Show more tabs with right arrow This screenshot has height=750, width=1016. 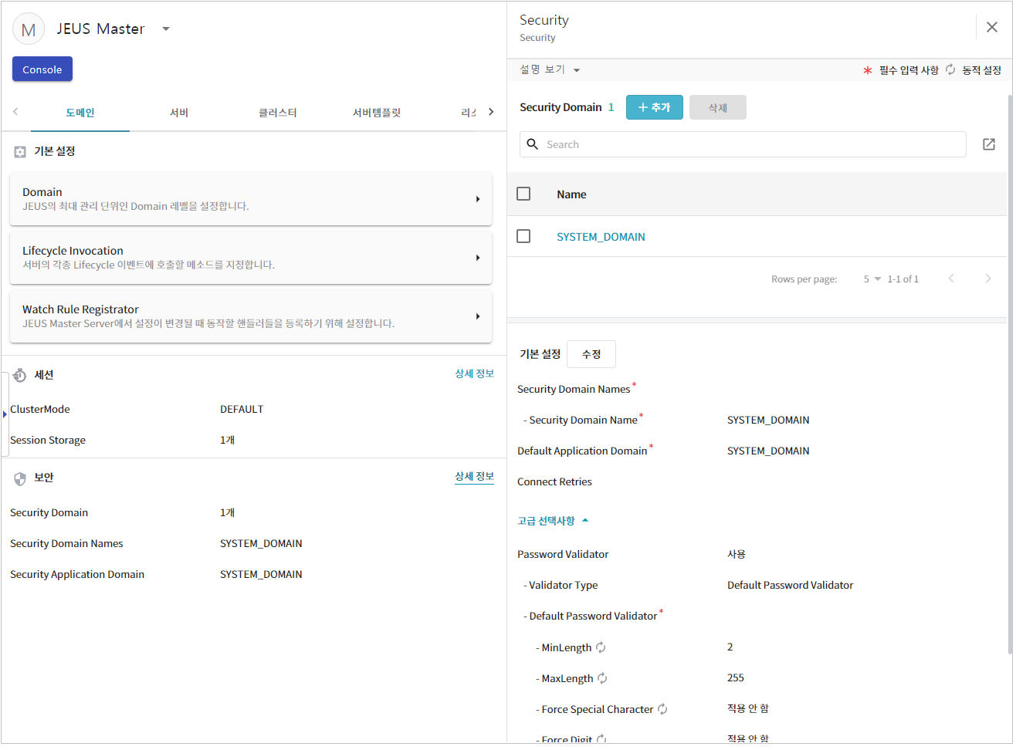click(x=491, y=112)
